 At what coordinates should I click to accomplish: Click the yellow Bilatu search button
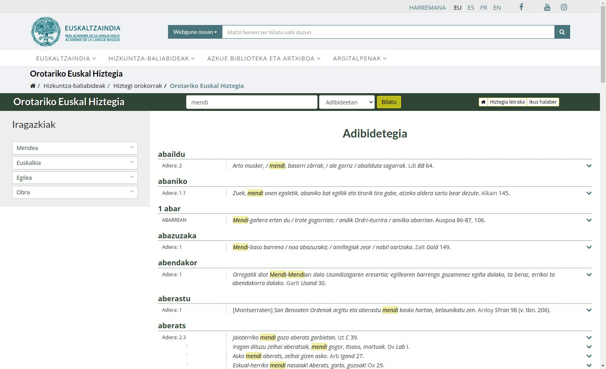click(x=389, y=102)
